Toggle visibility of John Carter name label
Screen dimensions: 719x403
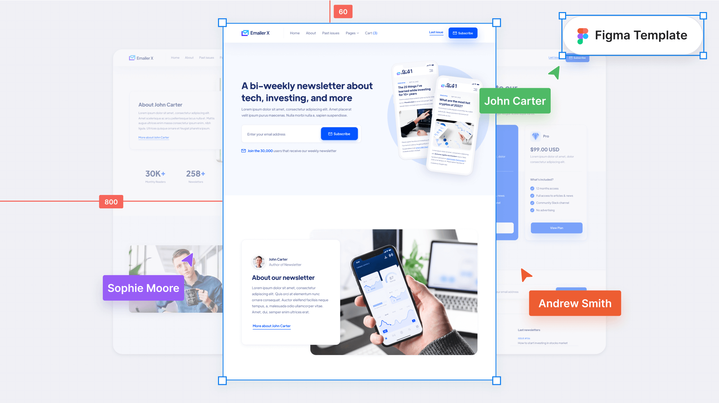click(x=515, y=101)
